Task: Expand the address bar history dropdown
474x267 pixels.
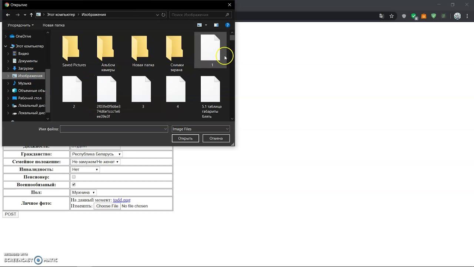Action: tap(157, 15)
